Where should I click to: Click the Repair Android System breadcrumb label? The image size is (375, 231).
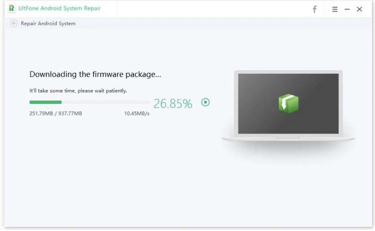coord(48,23)
